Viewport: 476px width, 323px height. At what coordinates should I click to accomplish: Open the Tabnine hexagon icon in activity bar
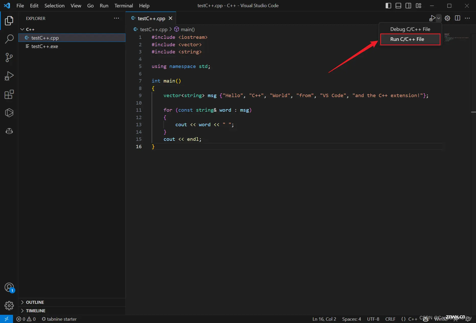coord(9,113)
